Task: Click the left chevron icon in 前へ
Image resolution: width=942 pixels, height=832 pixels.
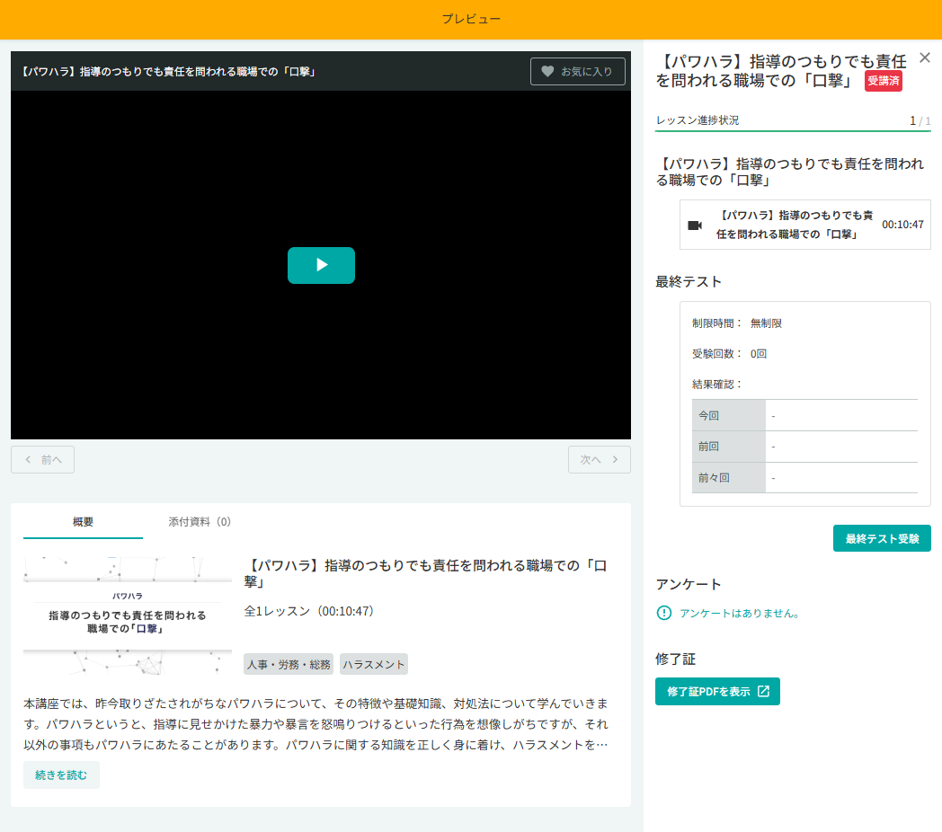Action: tap(28, 459)
